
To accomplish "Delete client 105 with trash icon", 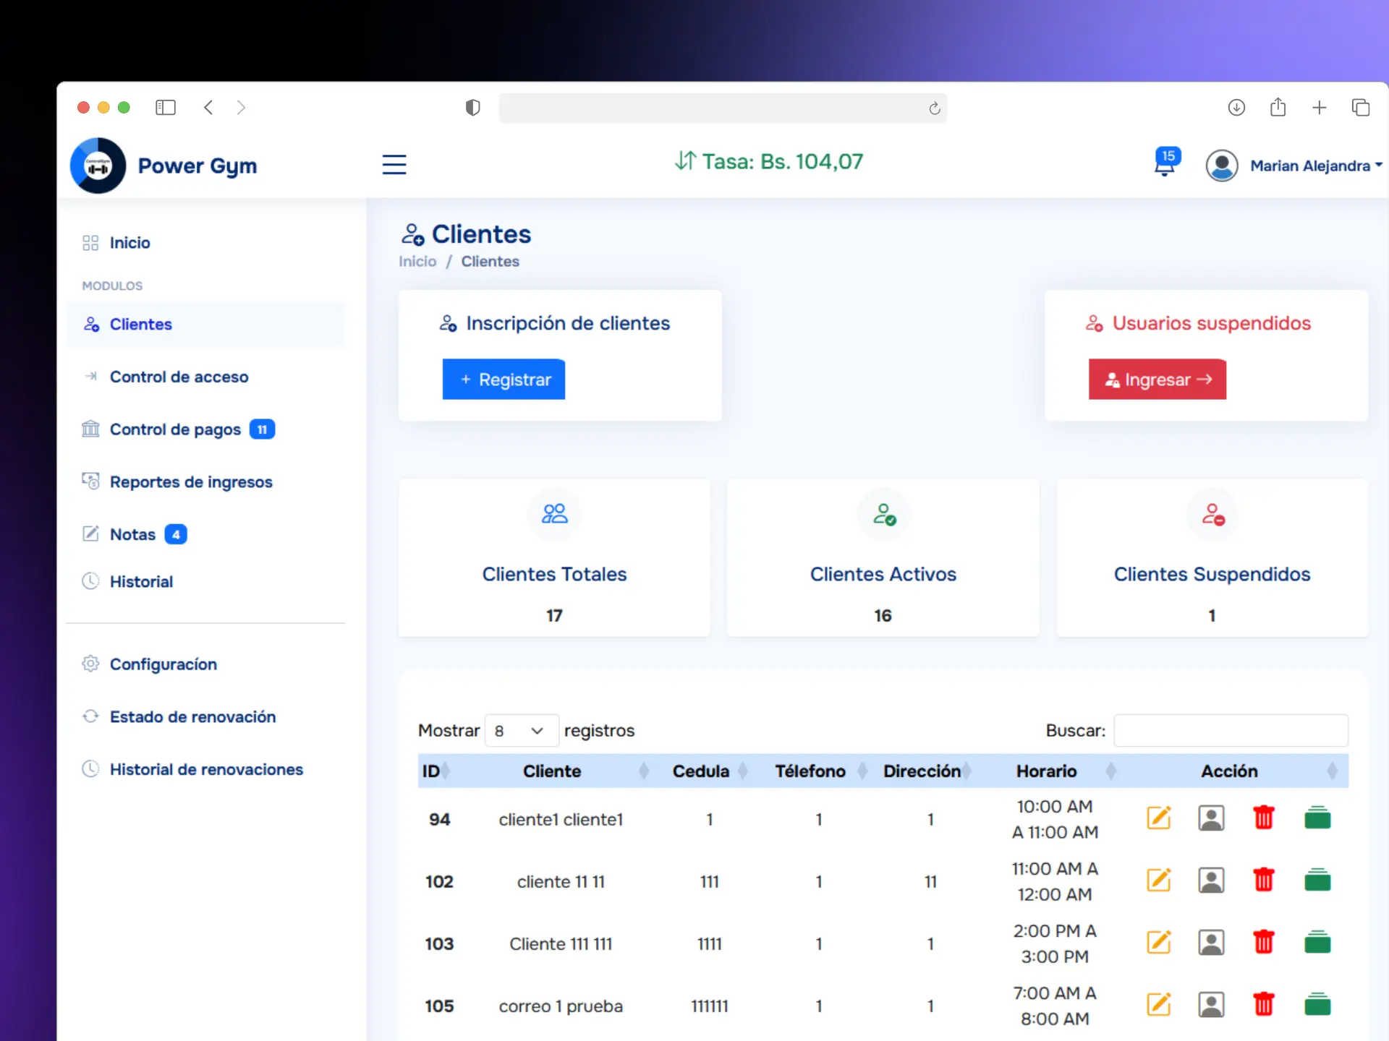I will coord(1264,1005).
